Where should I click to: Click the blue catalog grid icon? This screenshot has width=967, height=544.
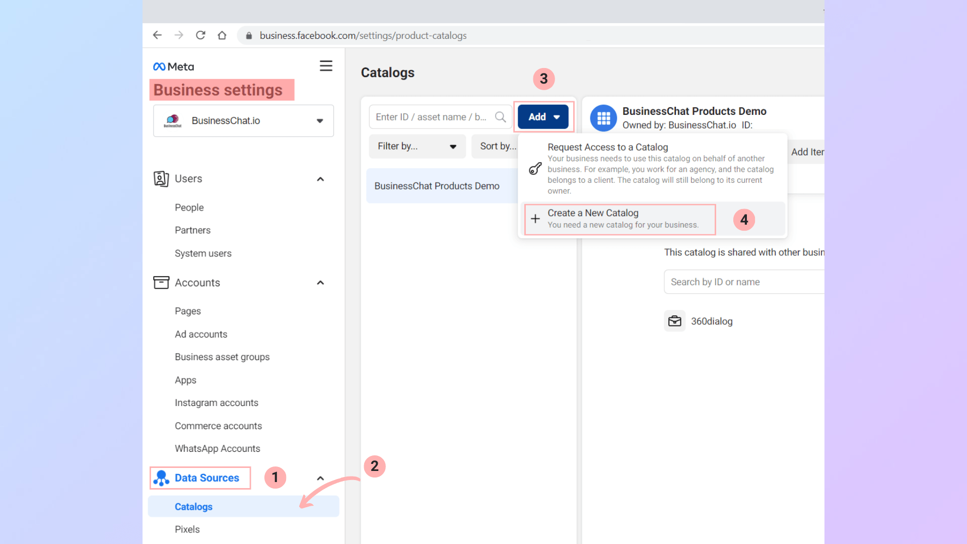(603, 118)
